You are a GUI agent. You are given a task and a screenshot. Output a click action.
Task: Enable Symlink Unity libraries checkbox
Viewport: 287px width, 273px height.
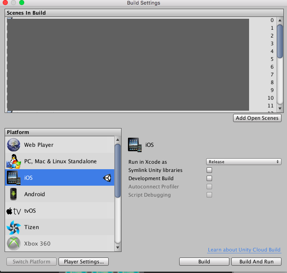tap(209, 170)
